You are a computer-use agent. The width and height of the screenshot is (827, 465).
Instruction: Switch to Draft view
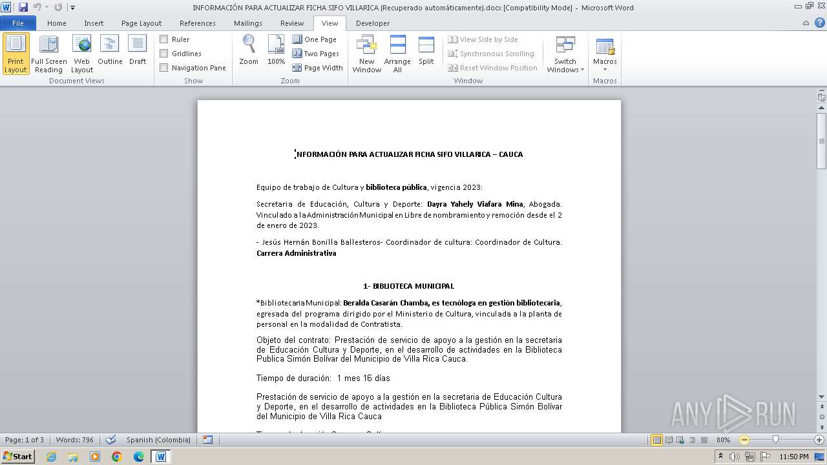[x=138, y=50]
